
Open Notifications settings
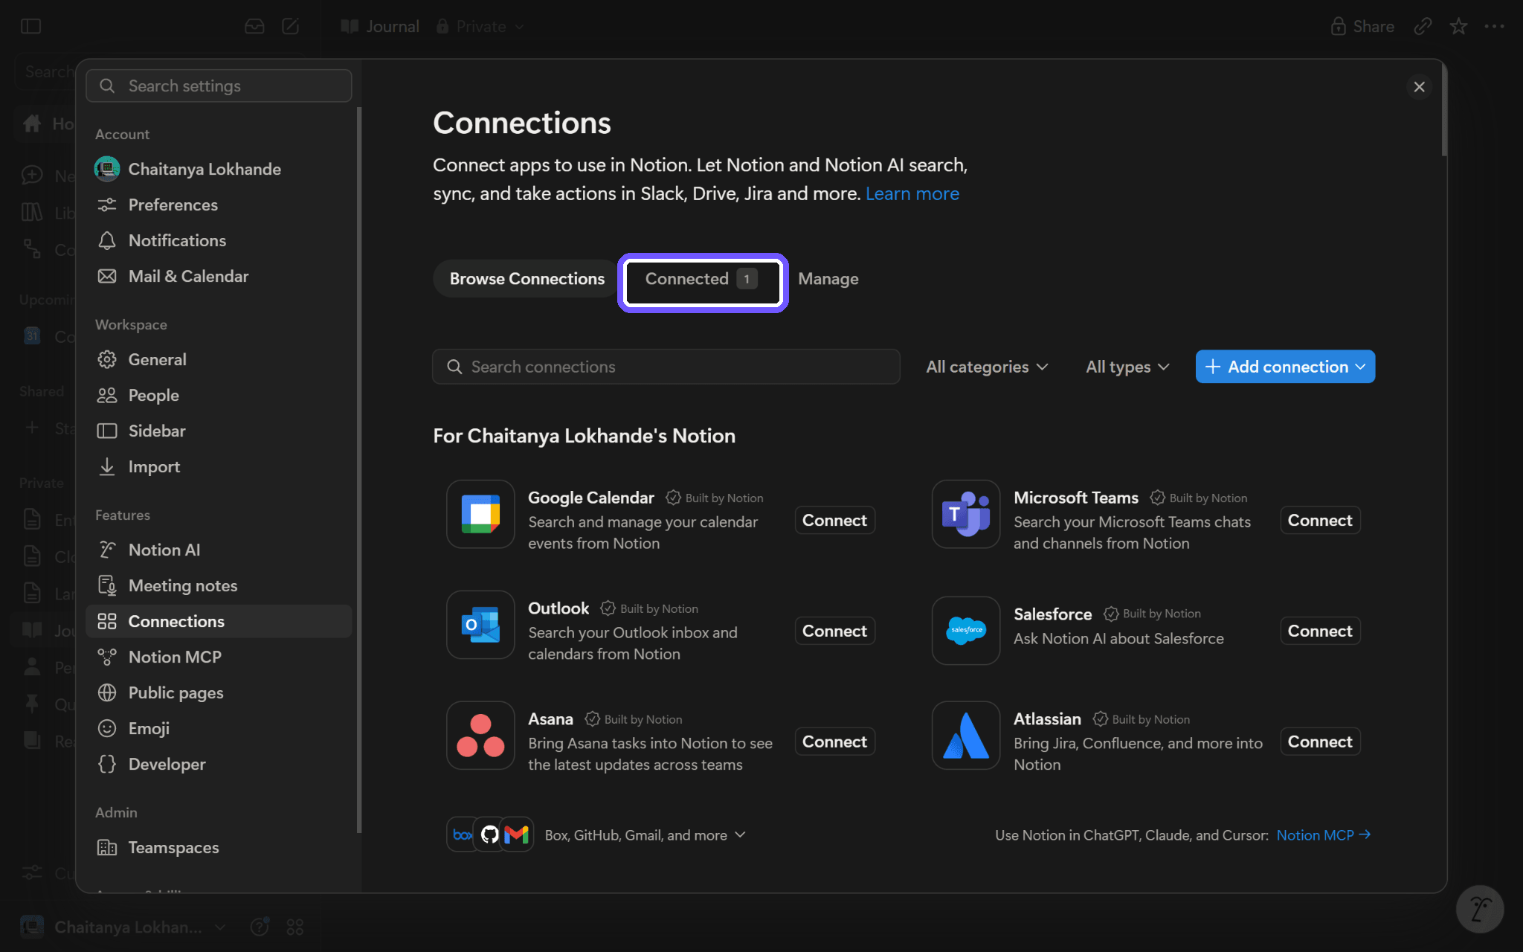[219, 240]
